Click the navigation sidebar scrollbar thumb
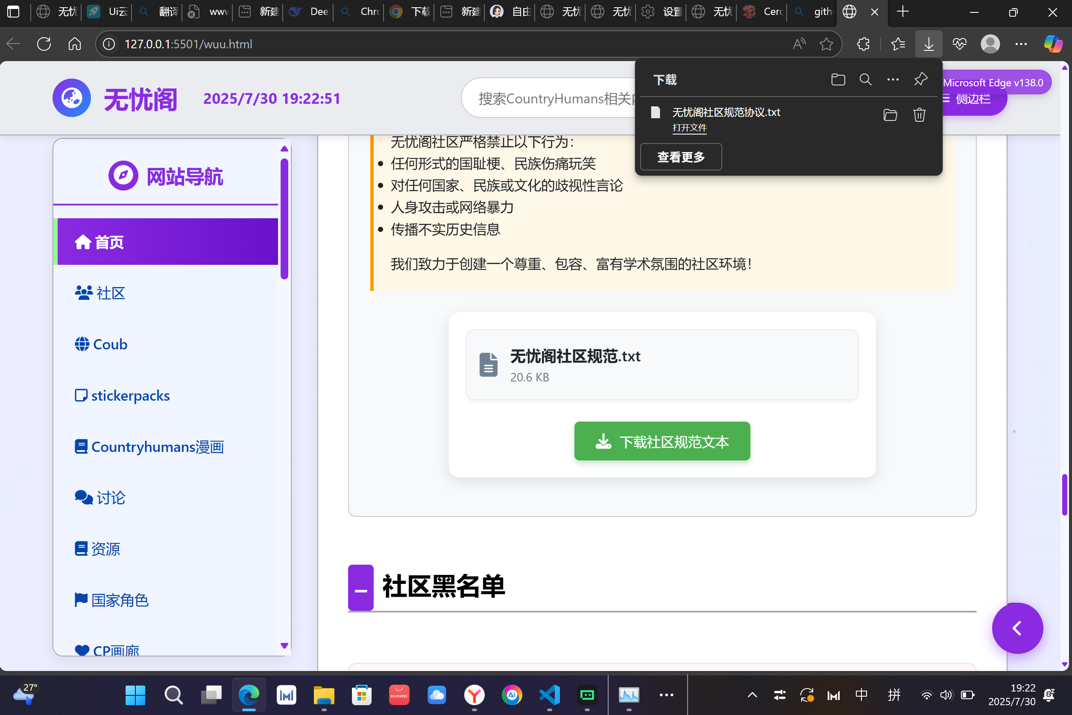1072x715 pixels. click(x=284, y=219)
